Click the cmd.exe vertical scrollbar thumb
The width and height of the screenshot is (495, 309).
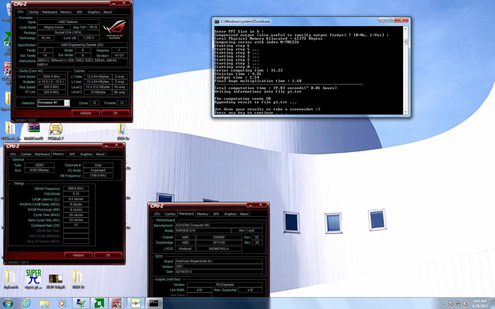[405, 41]
